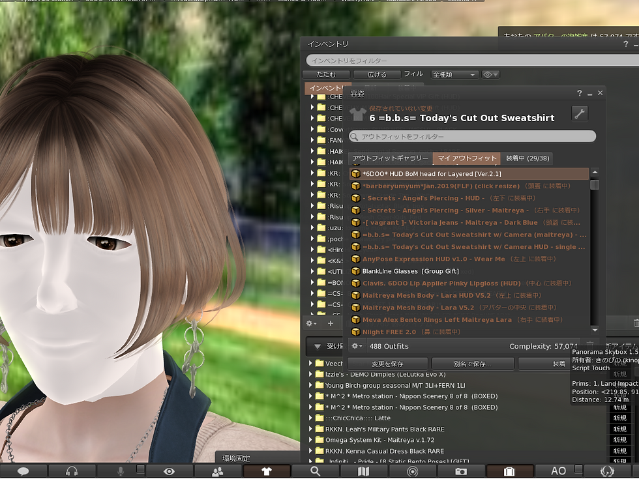Viewport: 639px width, 479px height.
Task: Expand the ;poch folder in inventory tree
Action: [312, 239]
